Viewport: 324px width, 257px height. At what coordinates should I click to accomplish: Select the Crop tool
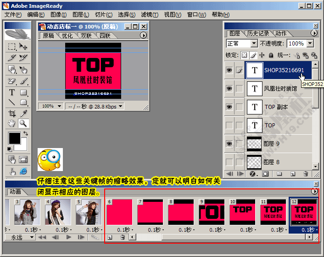pyautogui.click(x=12, y=114)
